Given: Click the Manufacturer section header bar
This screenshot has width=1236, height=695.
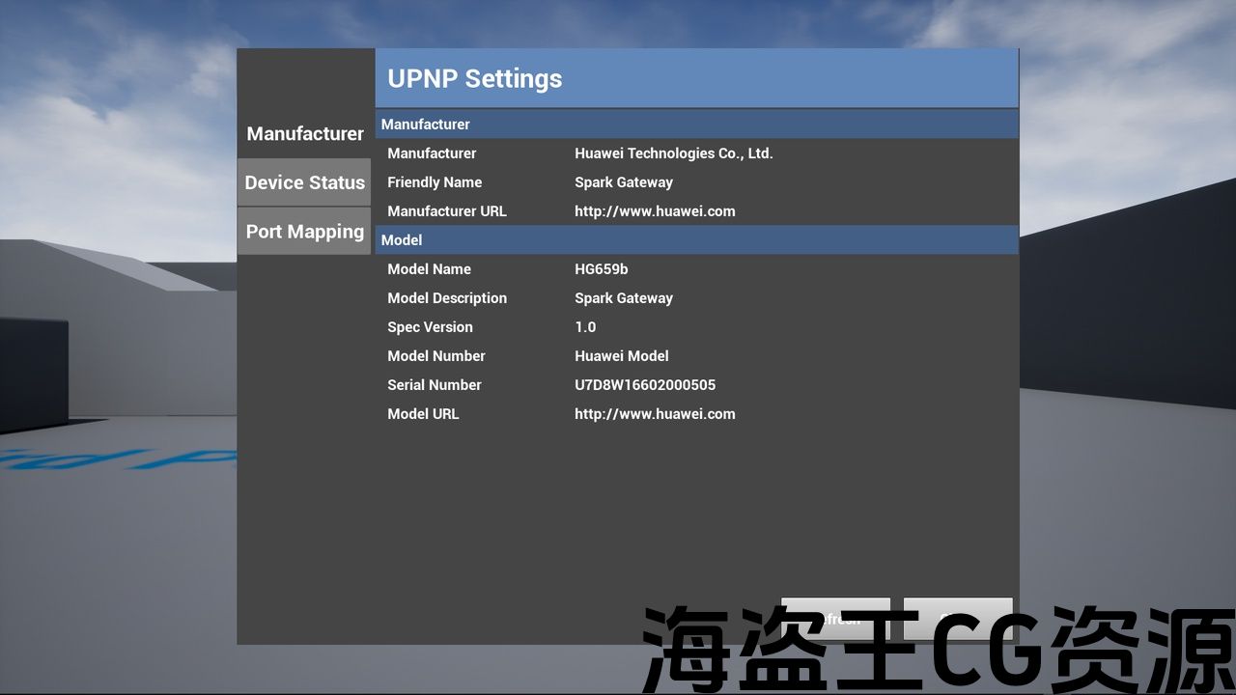Looking at the screenshot, I should tap(696, 125).
